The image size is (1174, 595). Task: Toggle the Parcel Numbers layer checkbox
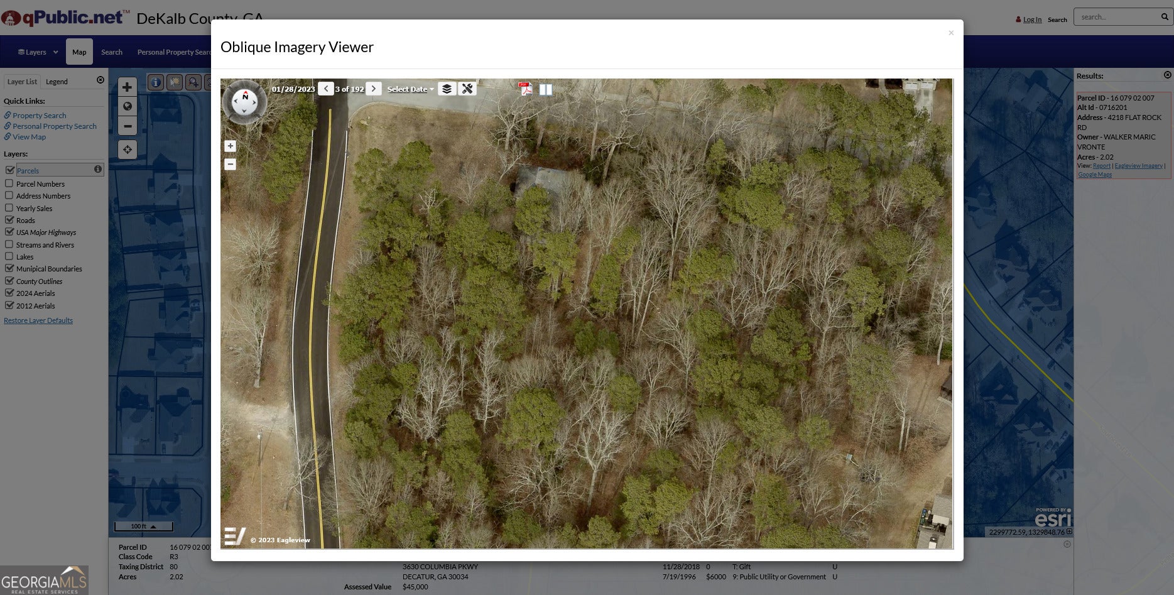tap(9, 183)
